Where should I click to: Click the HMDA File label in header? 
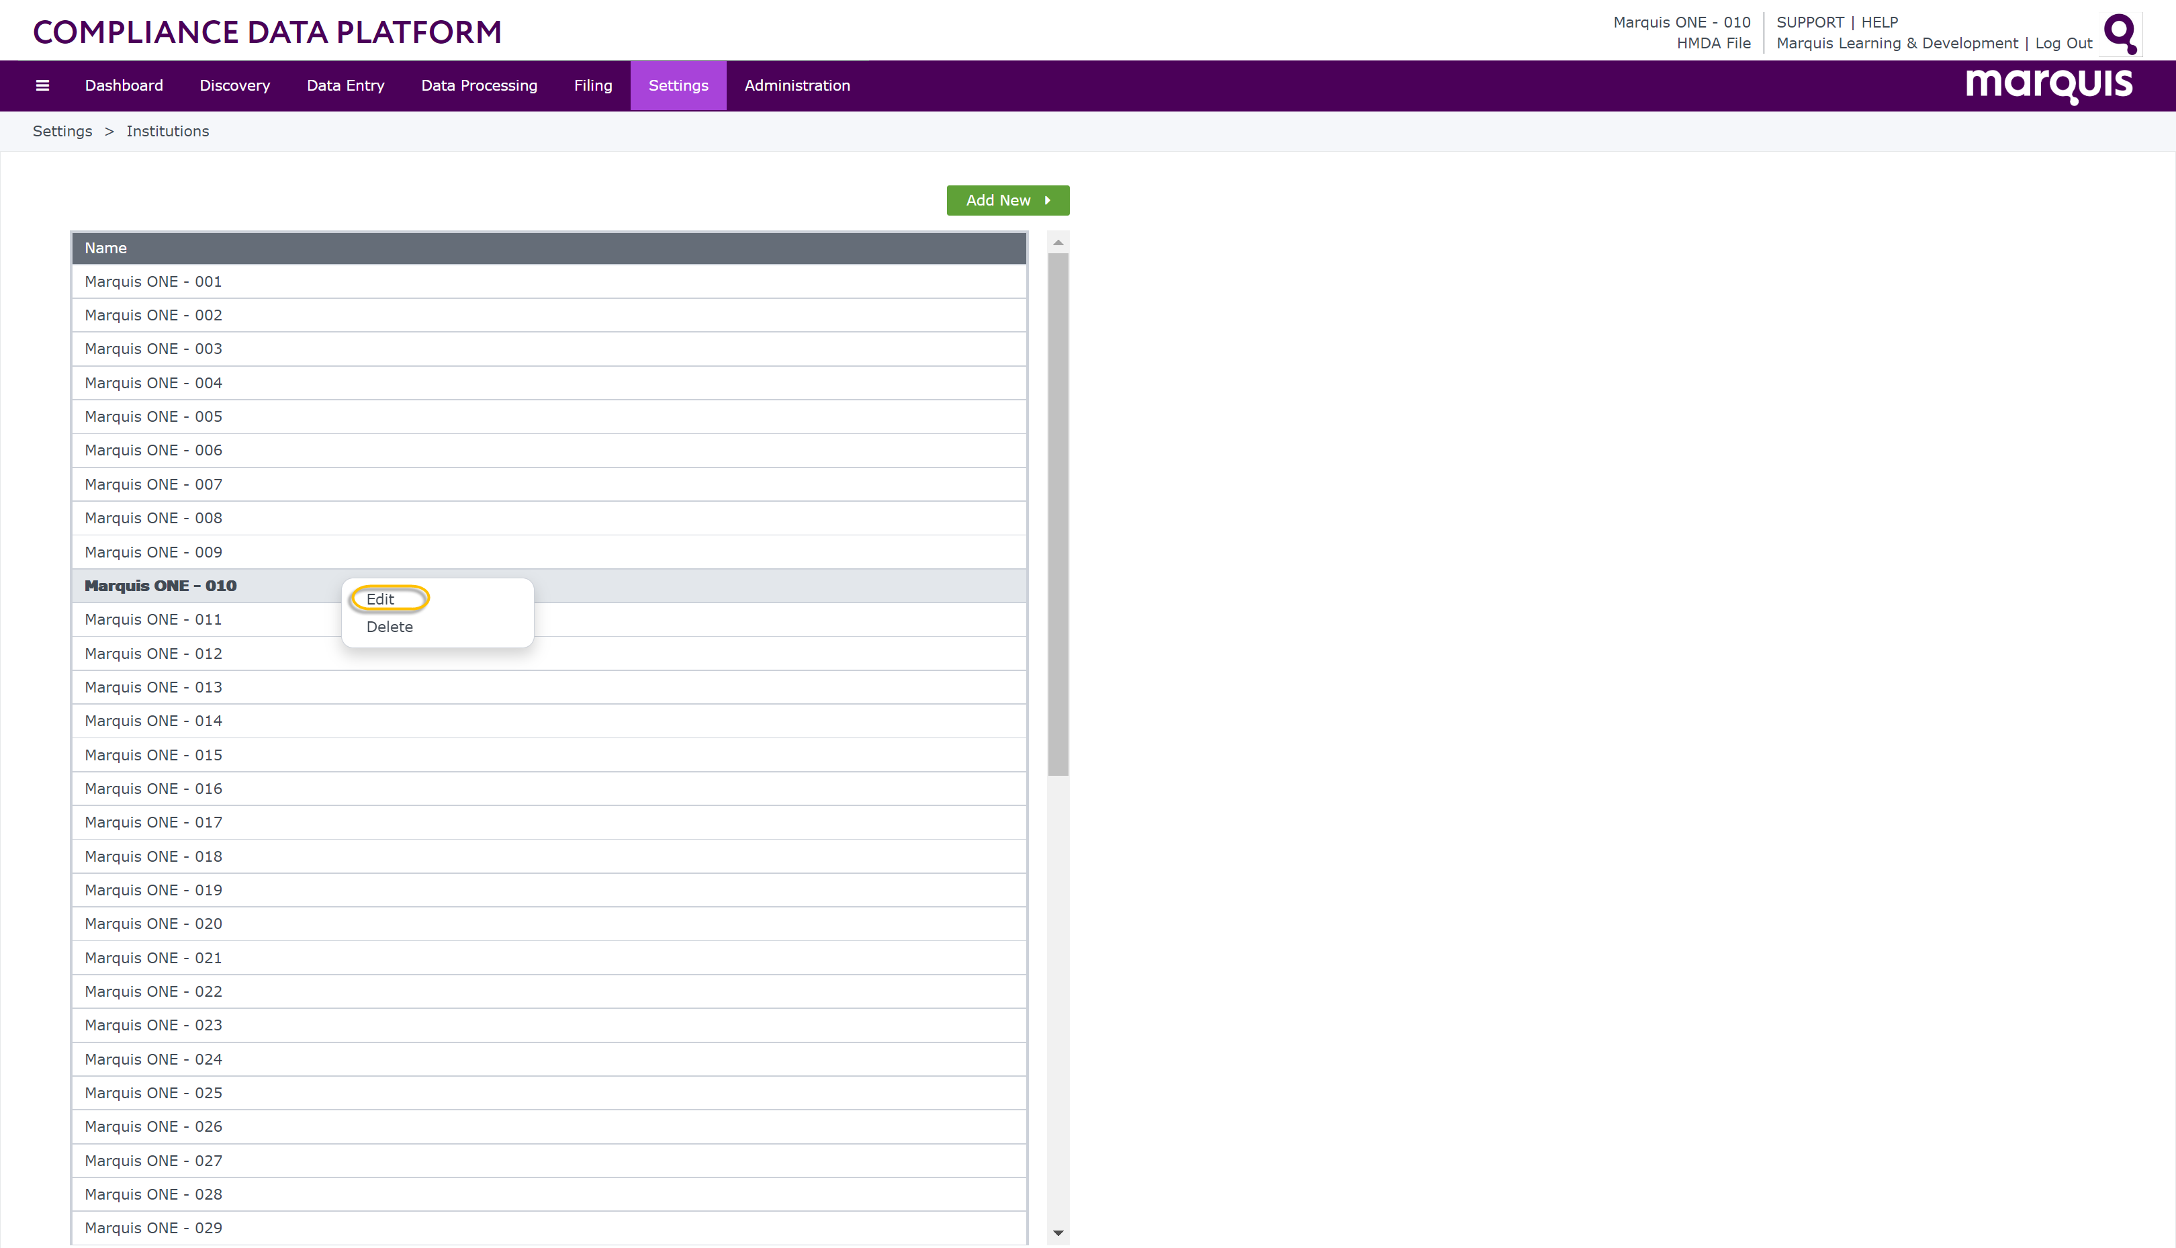pos(1713,43)
